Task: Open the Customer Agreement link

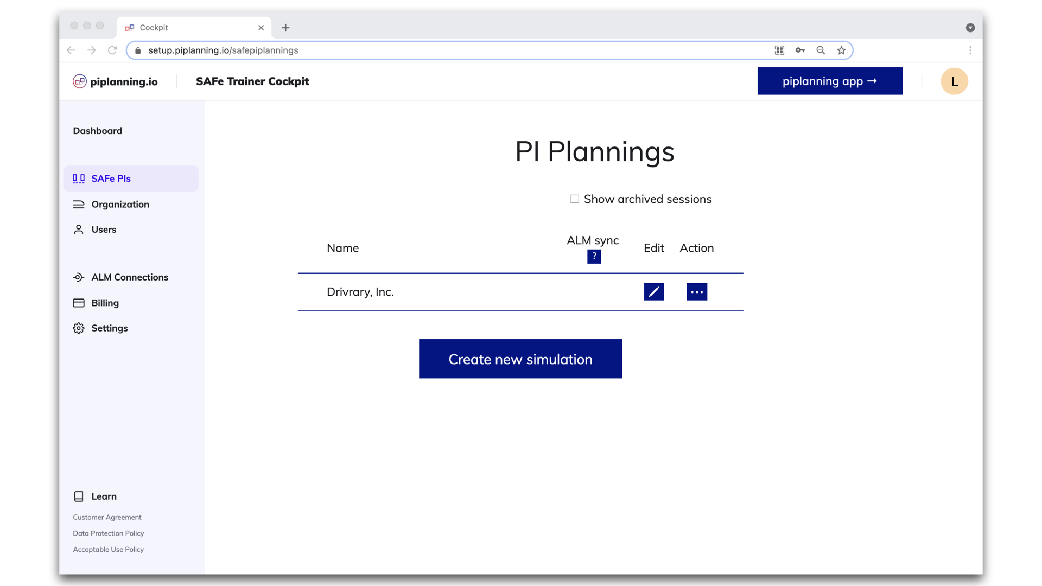Action: (107, 518)
